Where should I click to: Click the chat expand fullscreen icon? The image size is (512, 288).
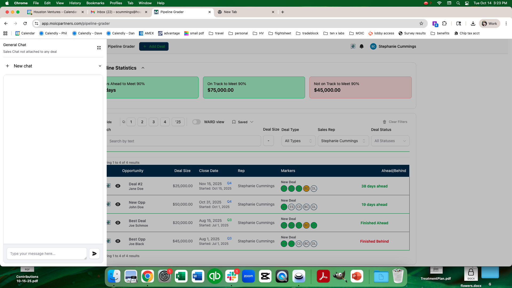coord(99,48)
